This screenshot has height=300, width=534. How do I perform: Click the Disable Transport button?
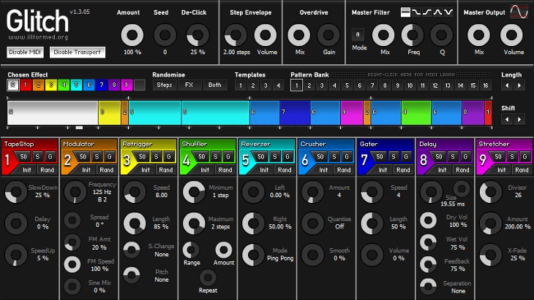[78, 53]
